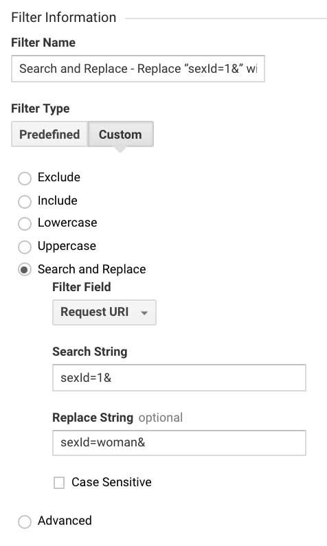
Task: Click the Advanced option label
Action: (65, 521)
